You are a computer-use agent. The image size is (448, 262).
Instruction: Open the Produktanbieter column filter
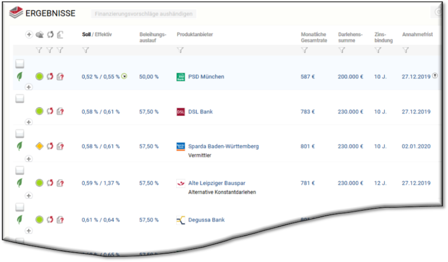180,50
